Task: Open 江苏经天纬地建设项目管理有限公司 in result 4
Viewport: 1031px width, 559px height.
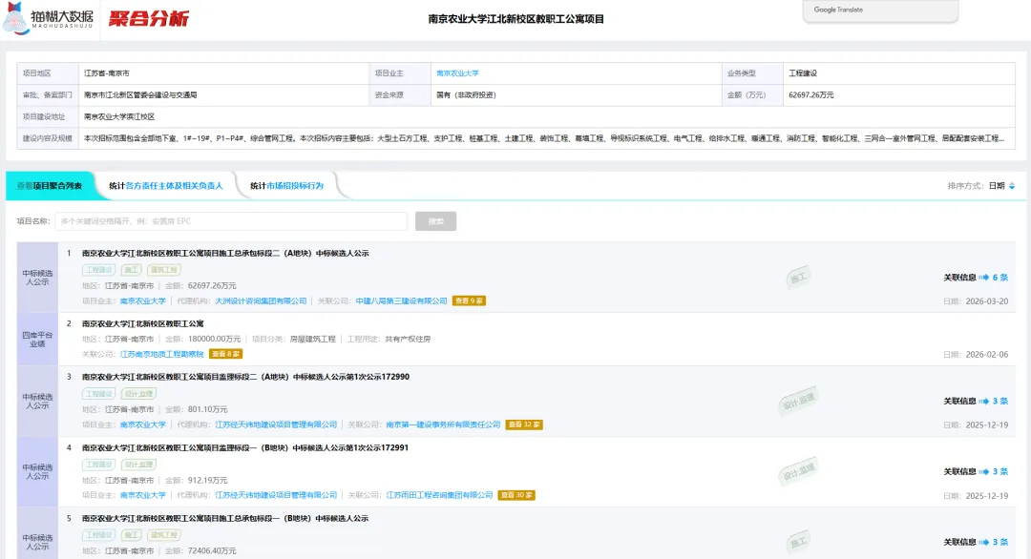Action: (276, 495)
